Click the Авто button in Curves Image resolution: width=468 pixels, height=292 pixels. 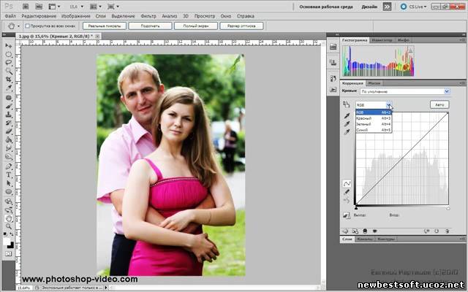[x=439, y=104]
